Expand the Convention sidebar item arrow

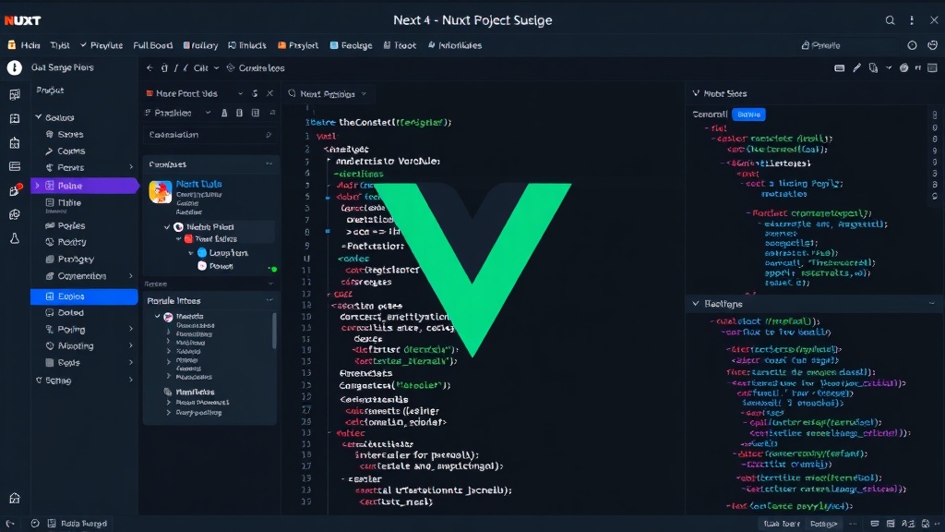pyautogui.click(x=131, y=276)
